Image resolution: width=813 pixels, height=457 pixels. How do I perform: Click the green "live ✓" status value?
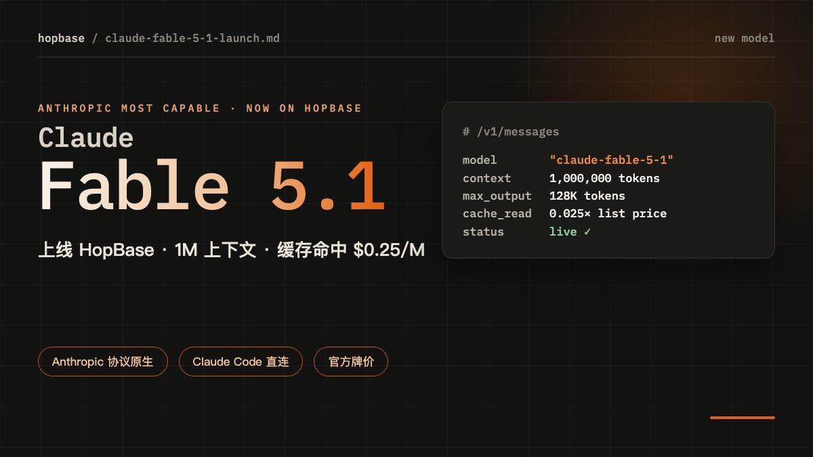coord(570,232)
